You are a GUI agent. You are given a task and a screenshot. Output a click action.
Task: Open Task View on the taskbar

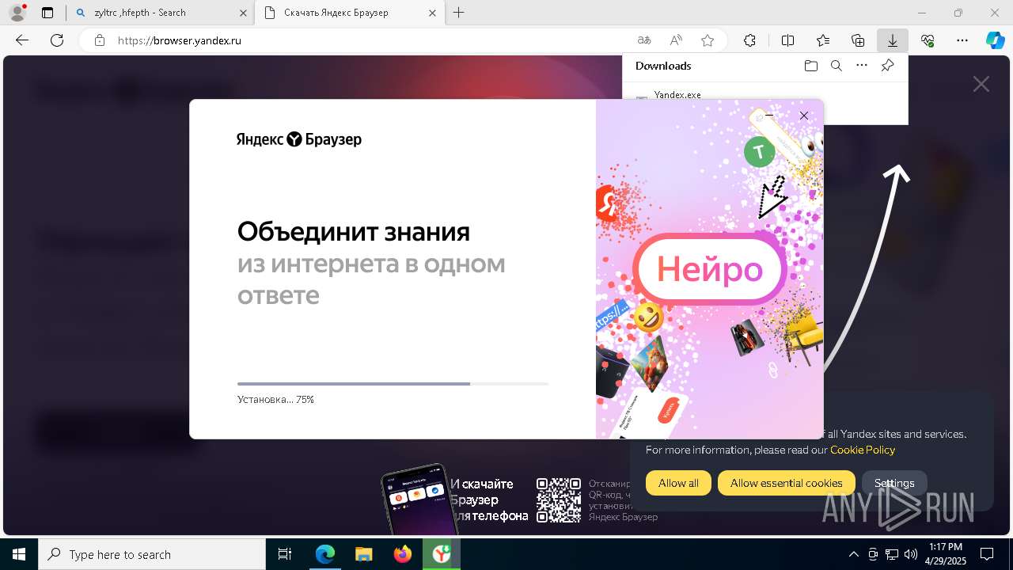(285, 554)
